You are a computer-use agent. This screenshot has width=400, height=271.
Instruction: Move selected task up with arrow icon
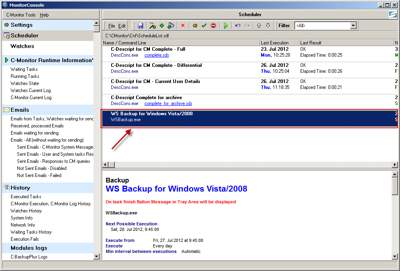[259, 26]
